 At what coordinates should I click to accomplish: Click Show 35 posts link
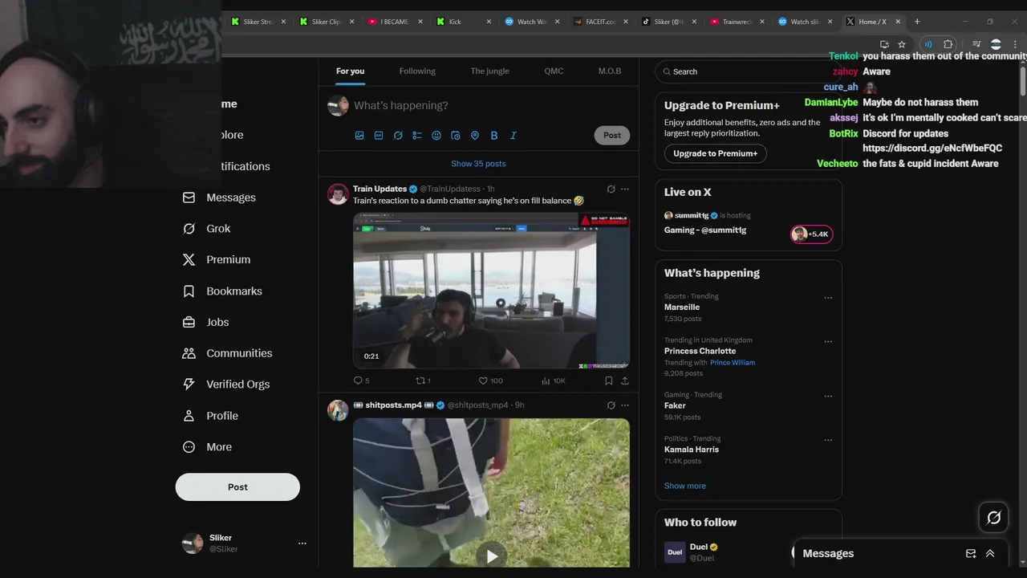478,164
